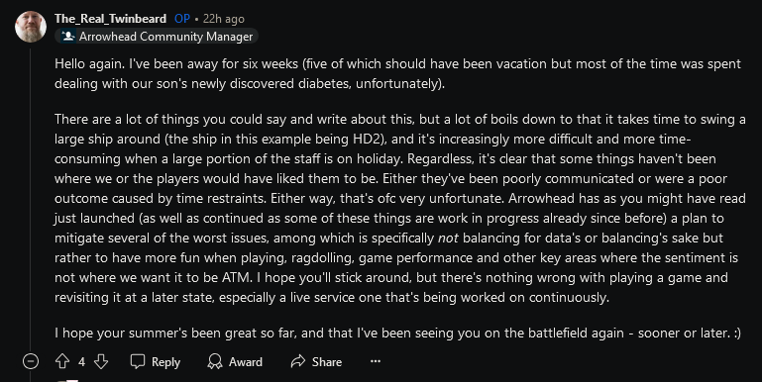Click the Arrowhead Community Manager flair text
Viewport: 762px width, 382px height.
(x=166, y=37)
